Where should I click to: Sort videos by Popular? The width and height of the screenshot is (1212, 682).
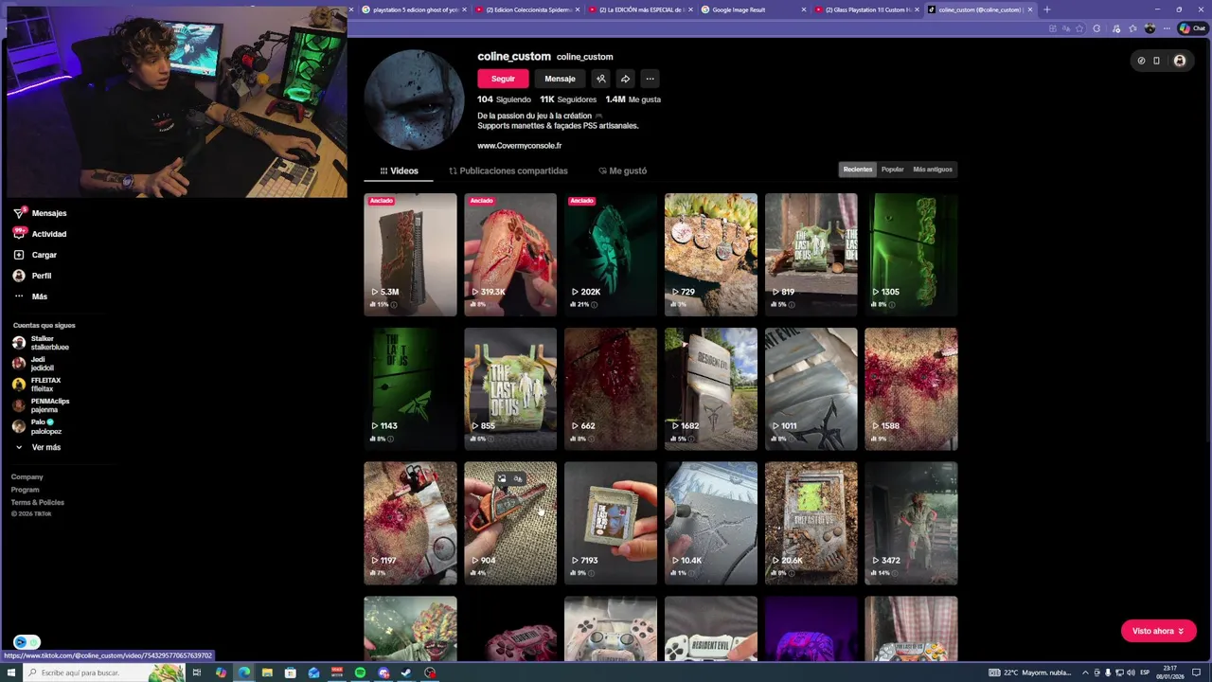pos(893,170)
